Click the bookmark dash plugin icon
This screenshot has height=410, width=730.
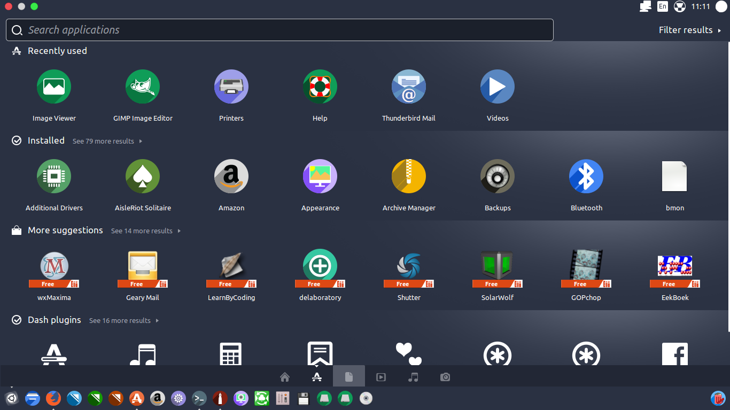(320, 354)
